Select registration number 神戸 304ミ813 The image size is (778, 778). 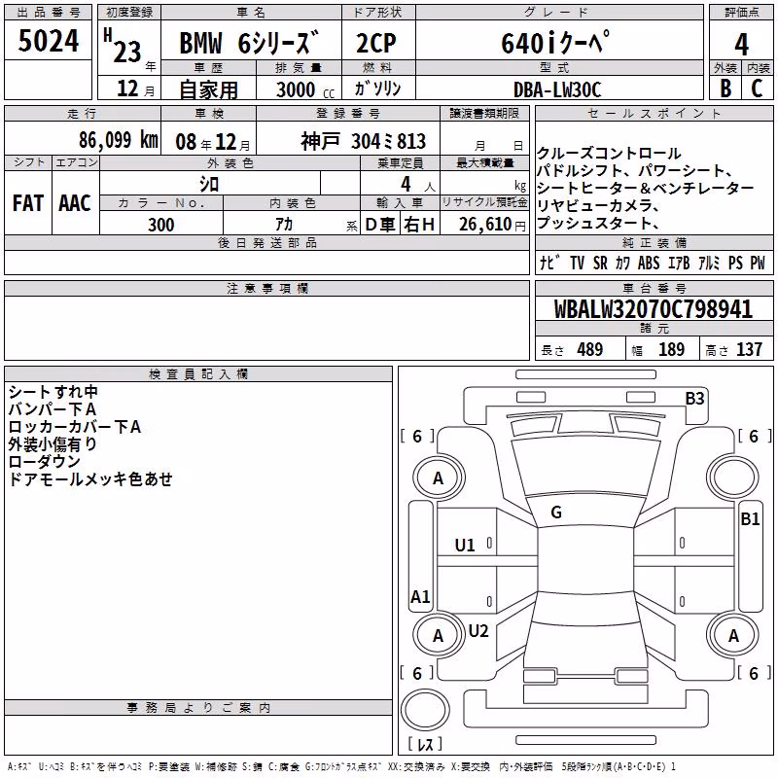click(363, 141)
